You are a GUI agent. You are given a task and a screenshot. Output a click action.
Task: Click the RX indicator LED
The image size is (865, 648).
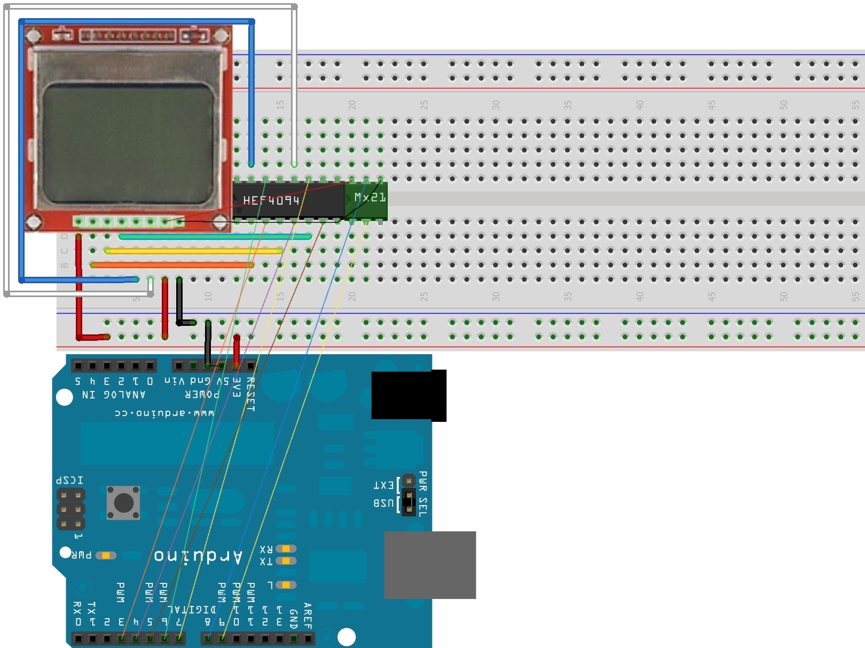(286, 548)
